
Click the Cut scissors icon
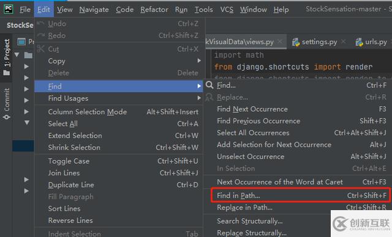tap(41, 49)
